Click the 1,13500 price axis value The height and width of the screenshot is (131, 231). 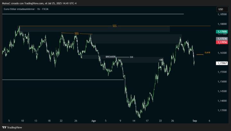222,110
